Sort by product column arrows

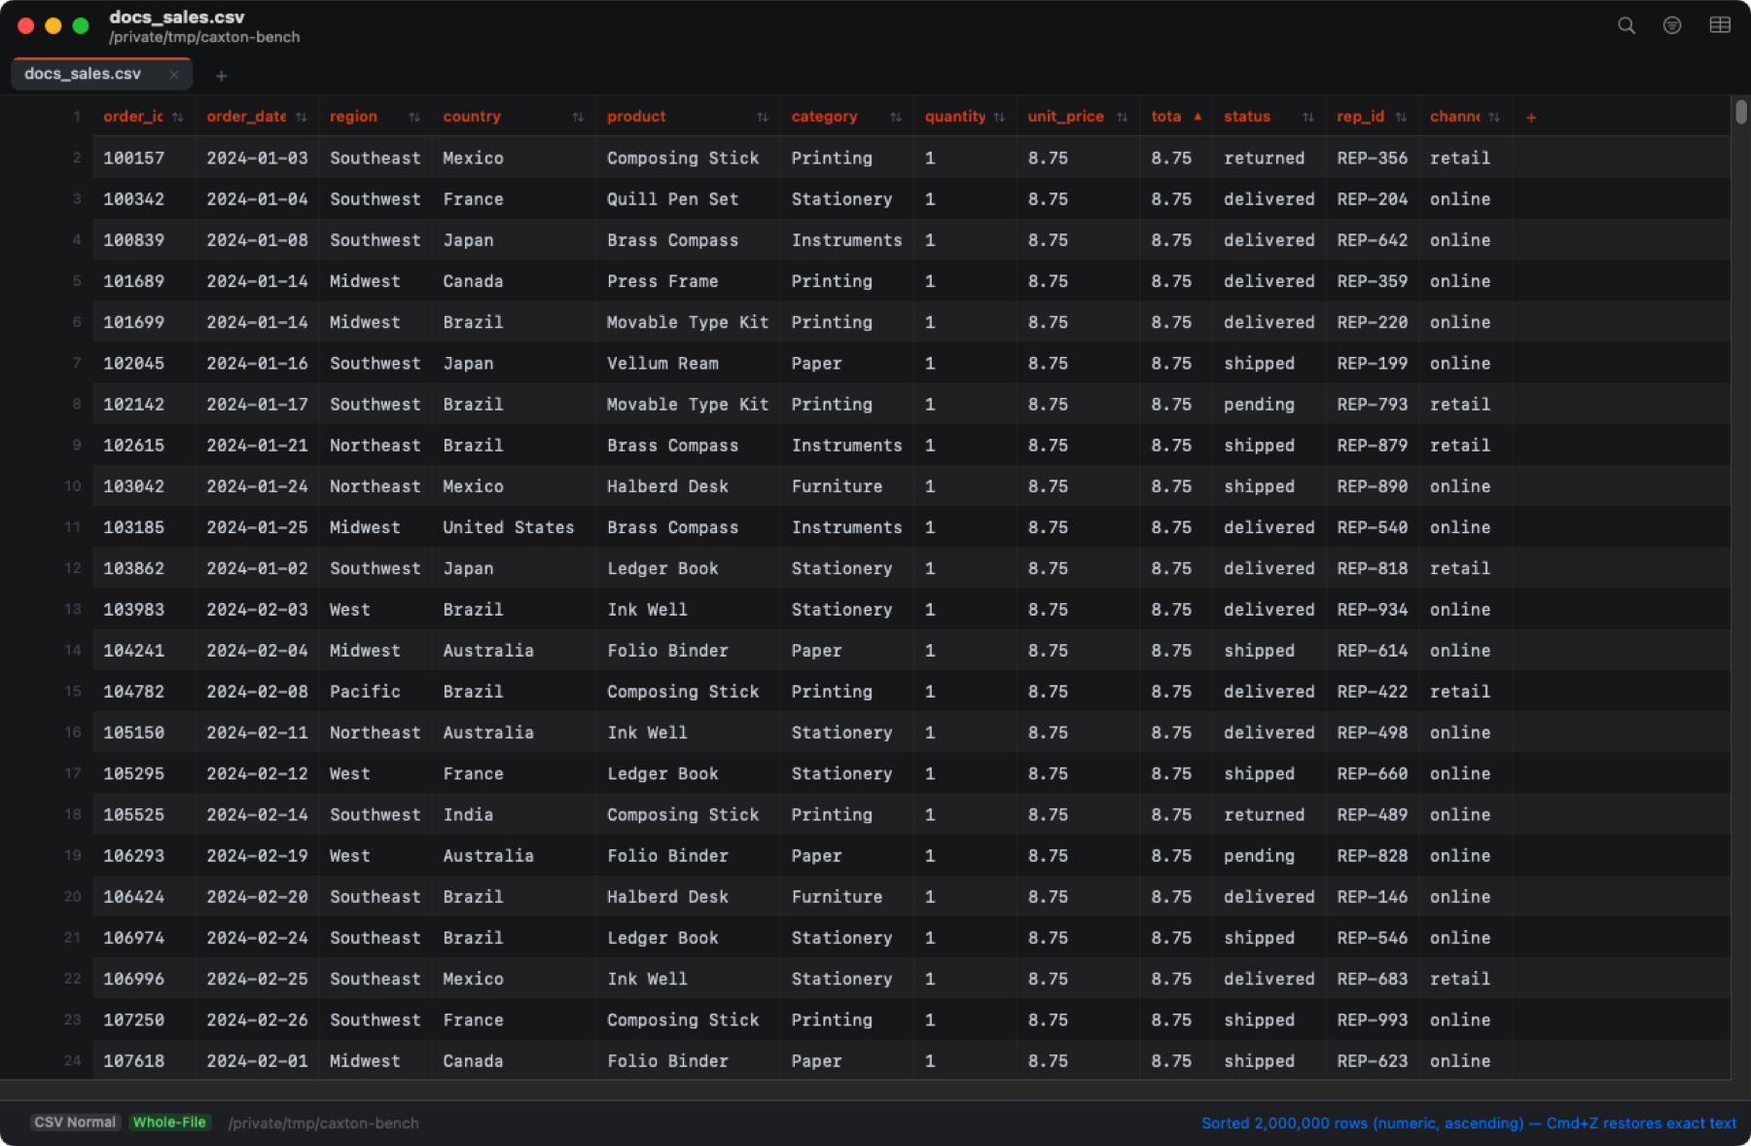tap(763, 117)
